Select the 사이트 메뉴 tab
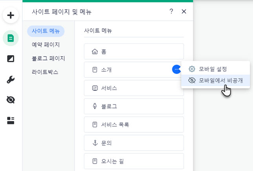The image size is (253, 171). coord(46,31)
